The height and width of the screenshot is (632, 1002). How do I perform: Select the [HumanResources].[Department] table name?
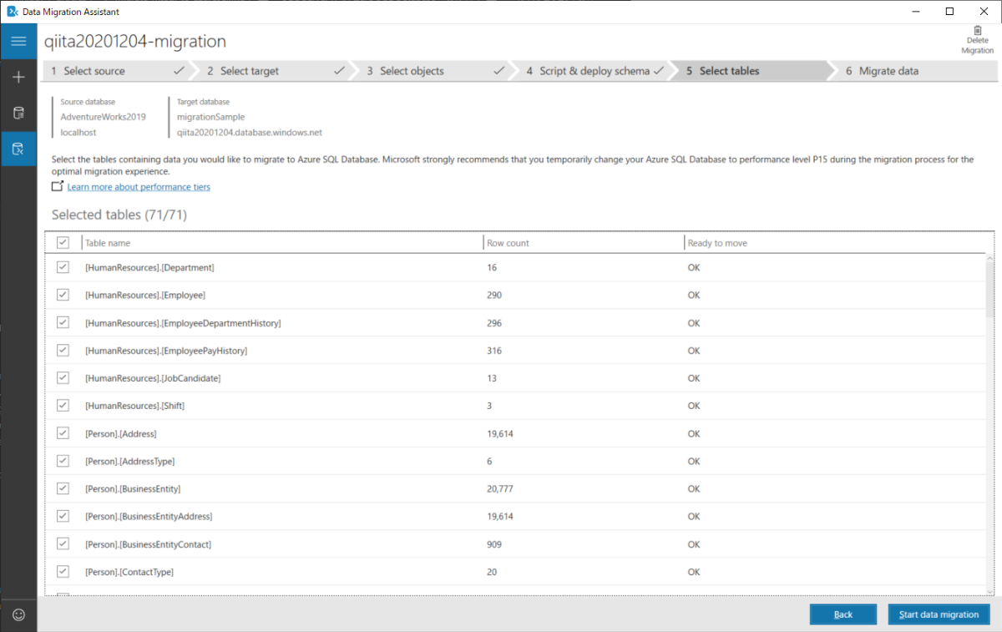coord(149,267)
